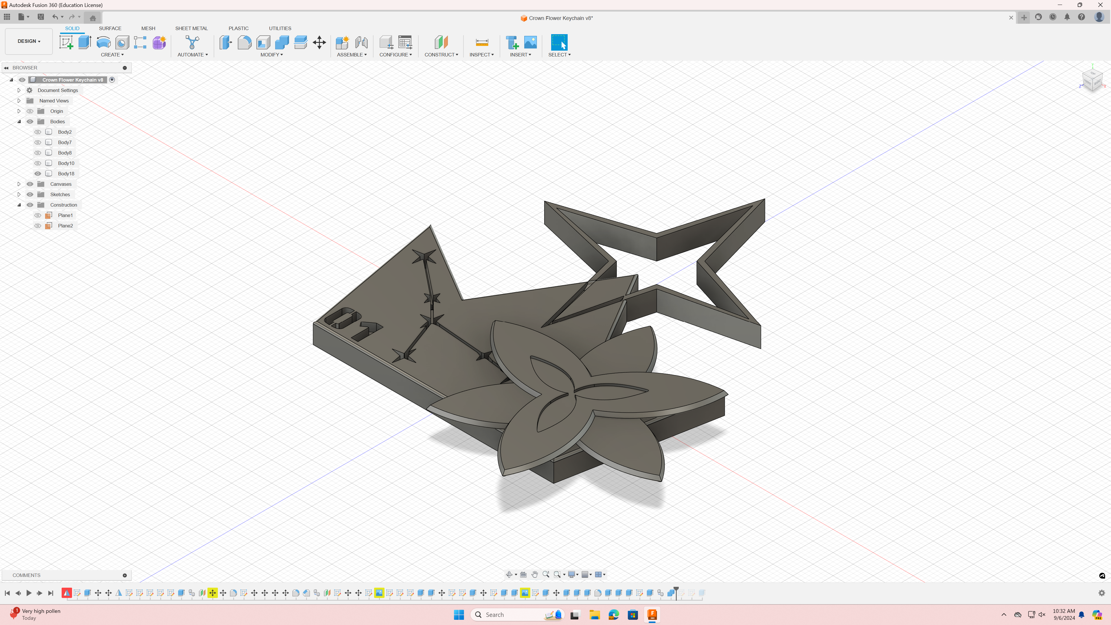Collapse the Bodies folder
Viewport: 1111px width, 625px height.
pyautogui.click(x=19, y=122)
